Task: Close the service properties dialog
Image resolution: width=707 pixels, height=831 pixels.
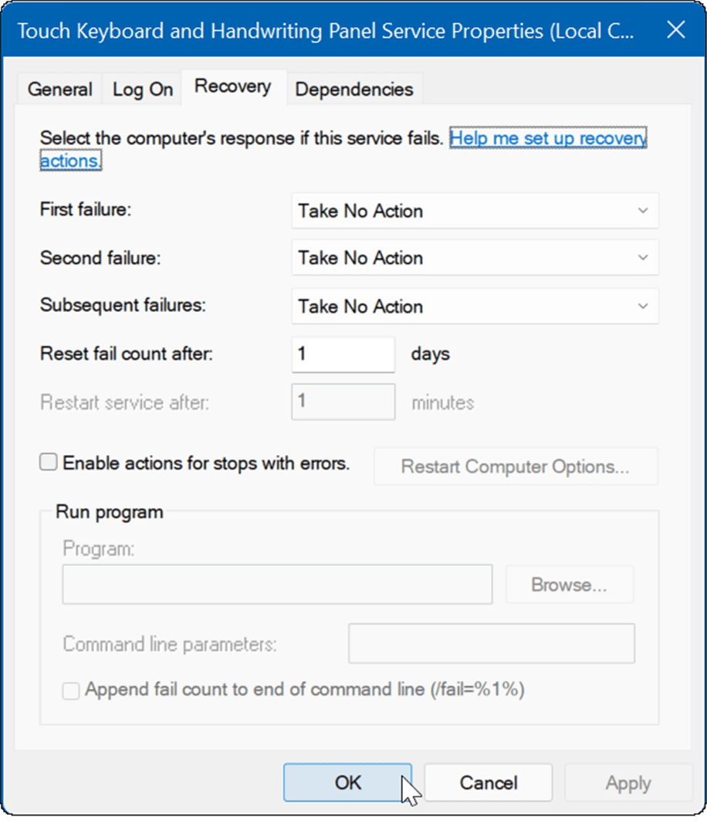Action: click(x=676, y=29)
